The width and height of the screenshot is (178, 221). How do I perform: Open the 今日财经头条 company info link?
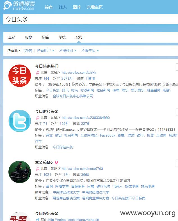pyautogui.click(x=63, y=147)
